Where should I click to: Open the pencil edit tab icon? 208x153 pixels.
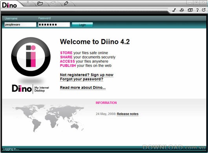(x=66, y=3)
